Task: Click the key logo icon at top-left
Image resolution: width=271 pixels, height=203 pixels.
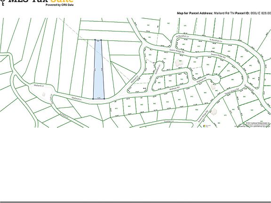Action: [2, 2]
